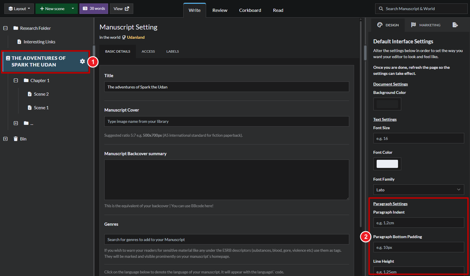The height and width of the screenshot is (276, 470).
Task: Open the Font Family Lato dropdown
Action: click(x=419, y=190)
